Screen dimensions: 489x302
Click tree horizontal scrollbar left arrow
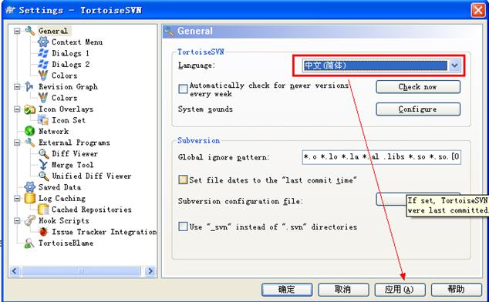click(x=15, y=271)
